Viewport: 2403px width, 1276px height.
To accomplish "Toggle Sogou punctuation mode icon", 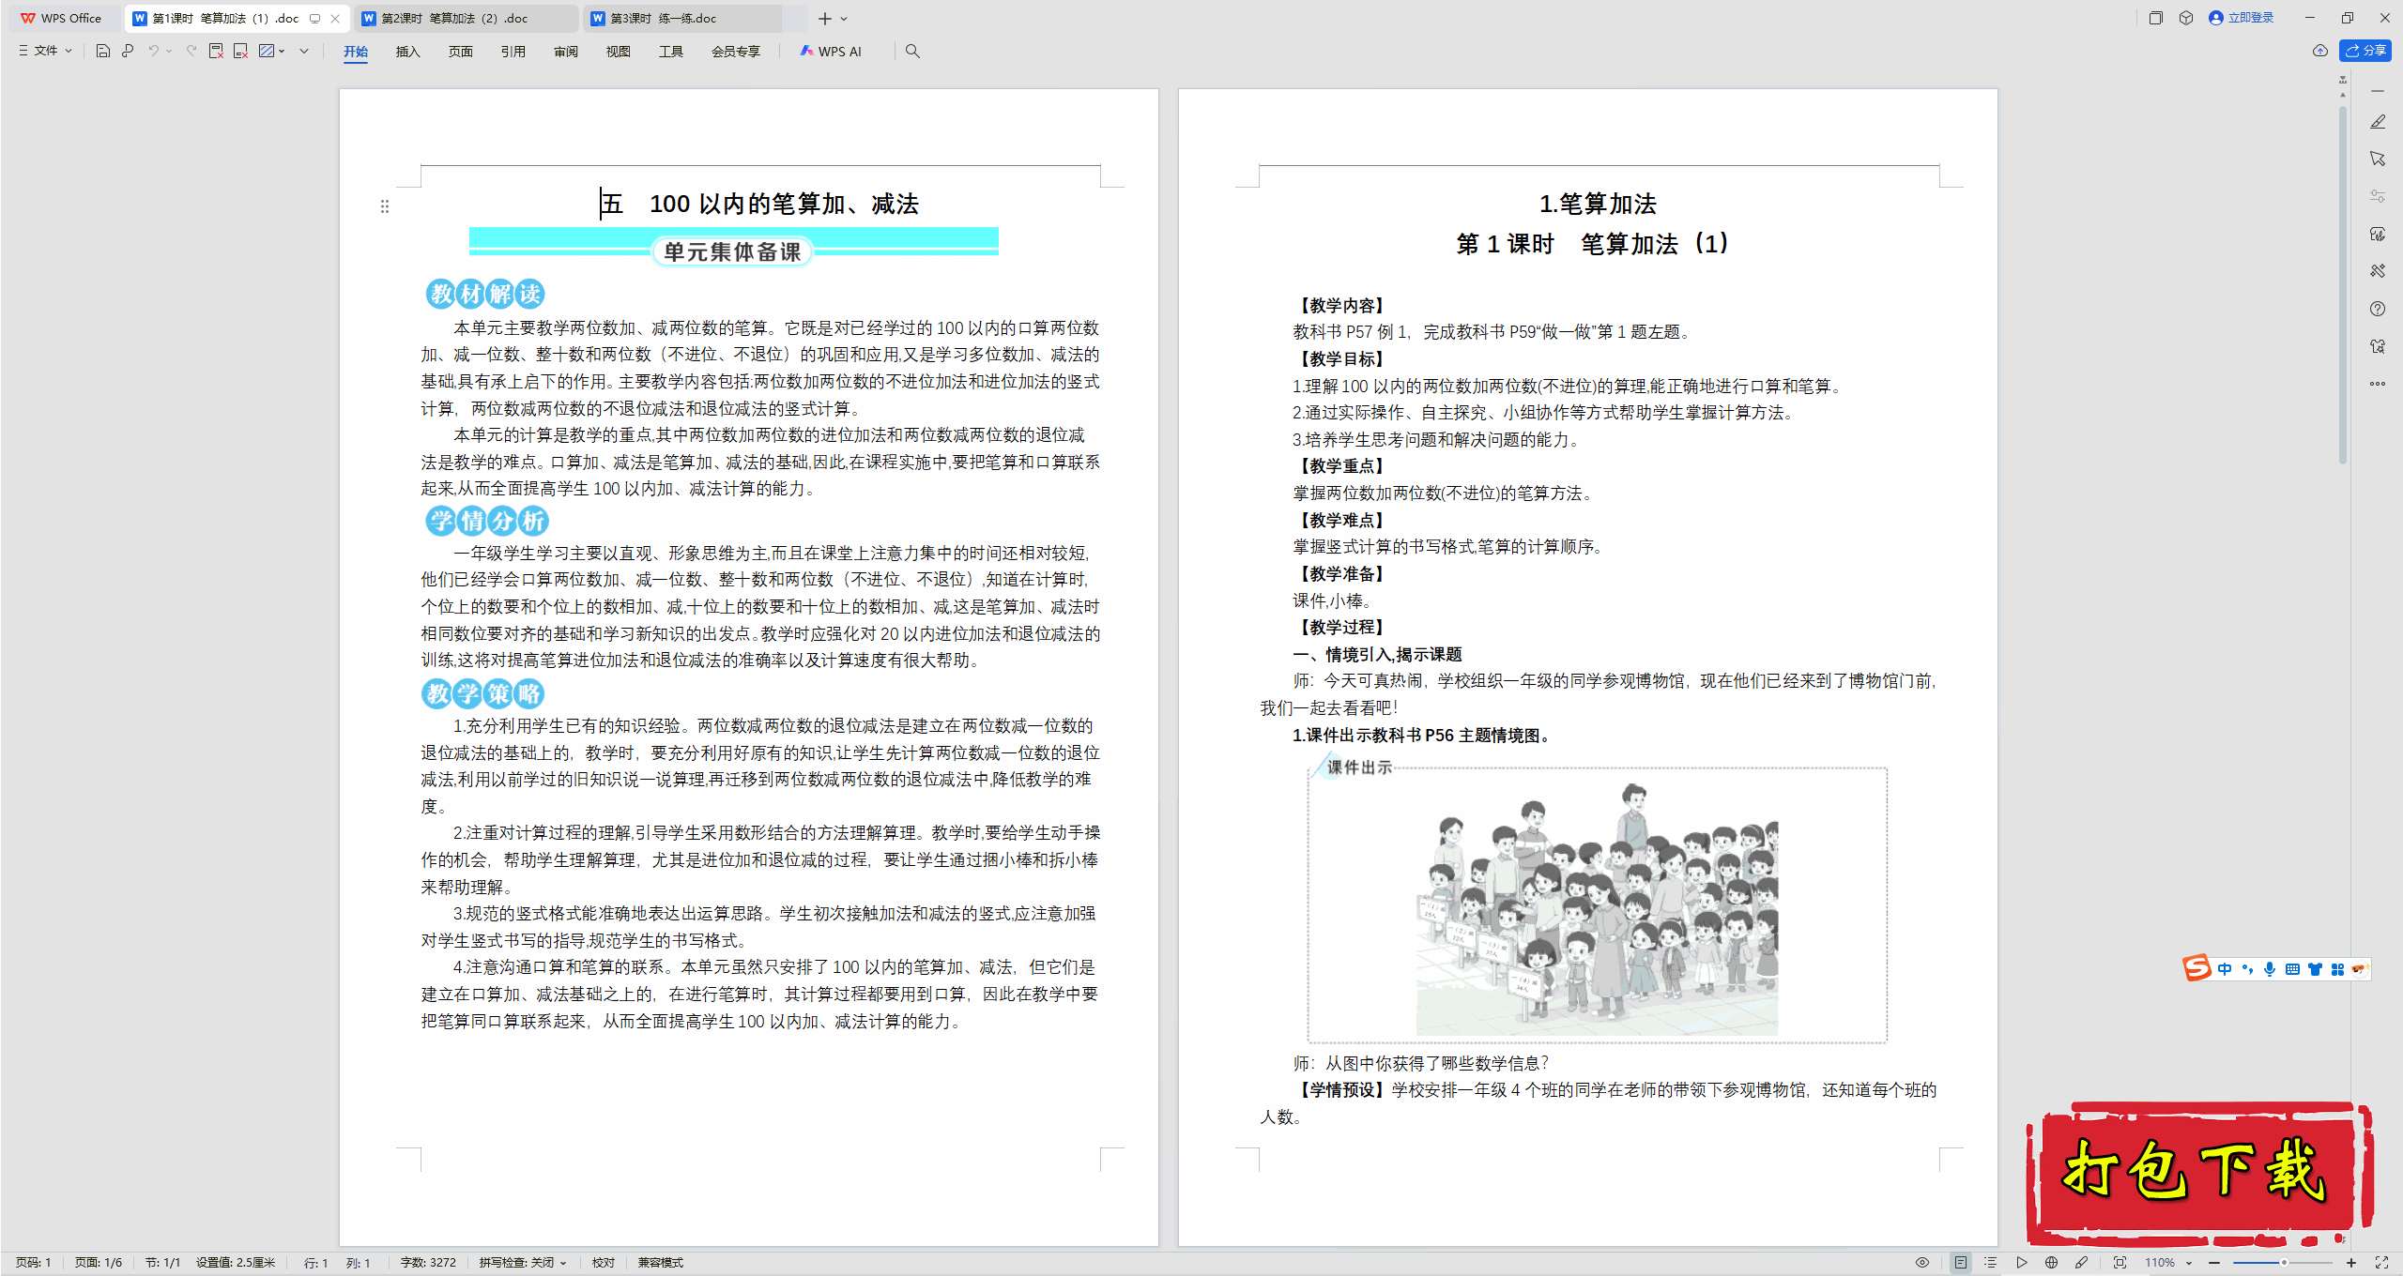I will (x=2247, y=969).
